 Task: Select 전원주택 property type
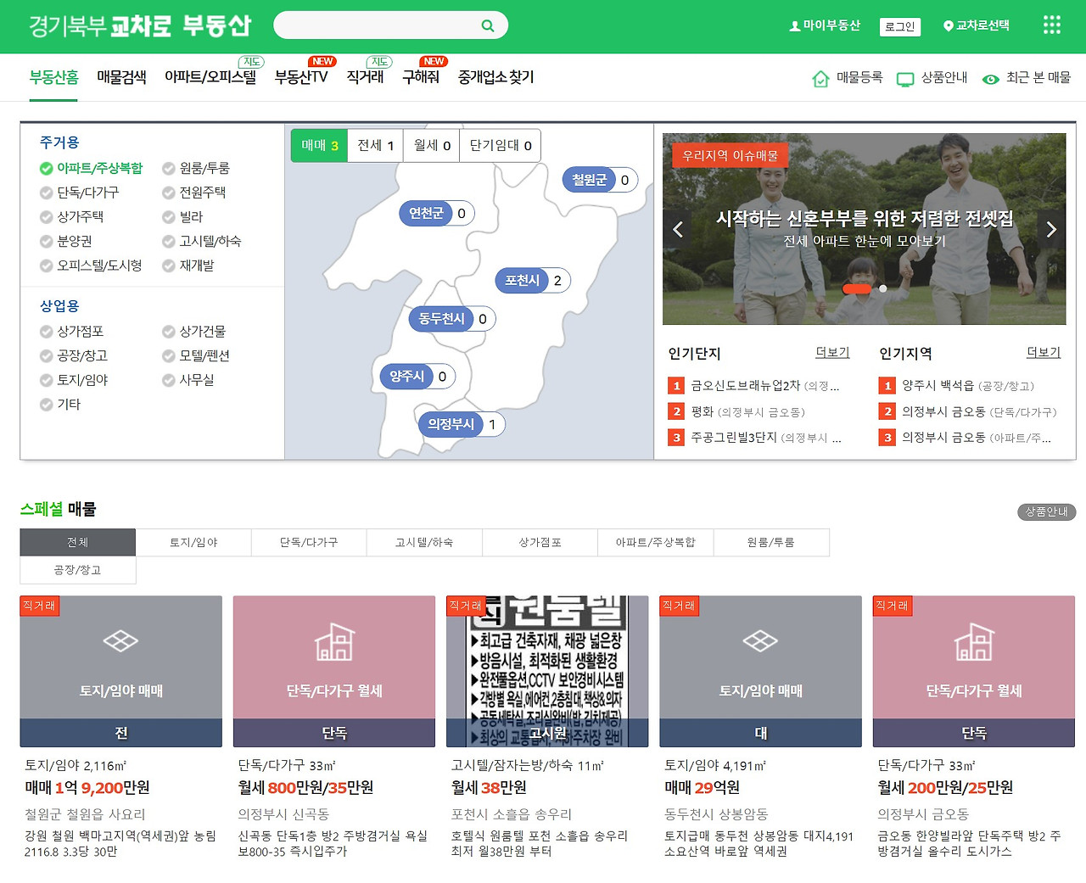(193, 193)
